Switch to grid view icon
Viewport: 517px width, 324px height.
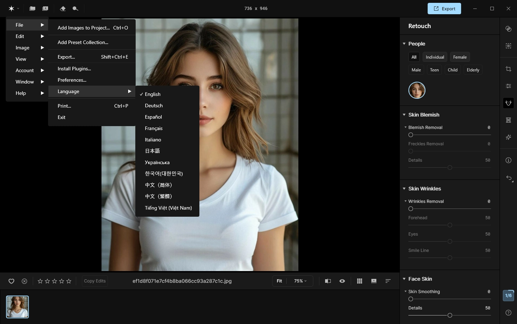pos(360,281)
